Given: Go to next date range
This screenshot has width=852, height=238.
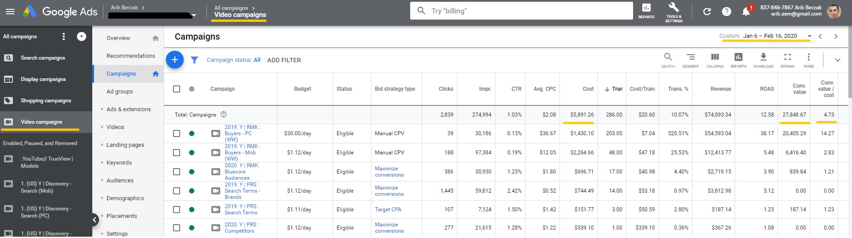Looking at the screenshot, I should tap(836, 36).
